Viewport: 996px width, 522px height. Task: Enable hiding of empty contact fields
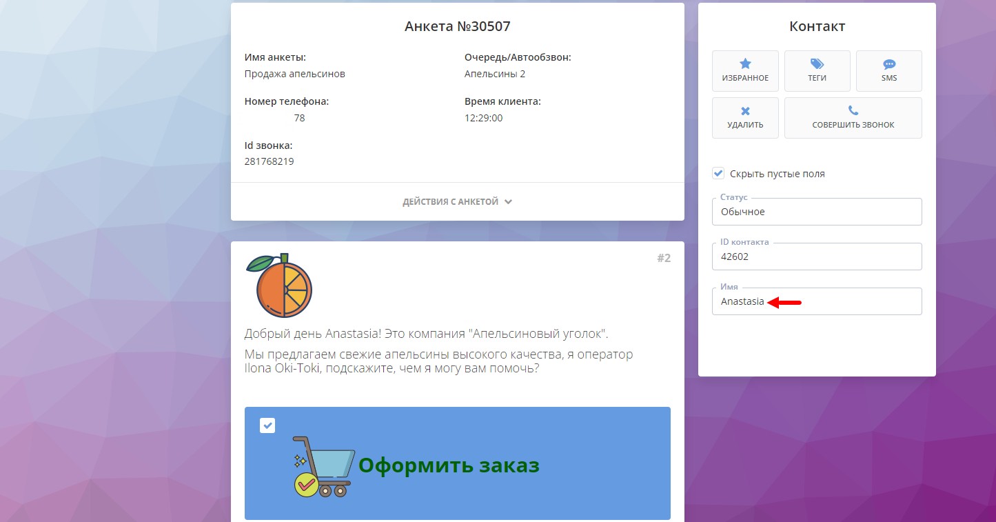pyautogui.click(x=719, y=173)
